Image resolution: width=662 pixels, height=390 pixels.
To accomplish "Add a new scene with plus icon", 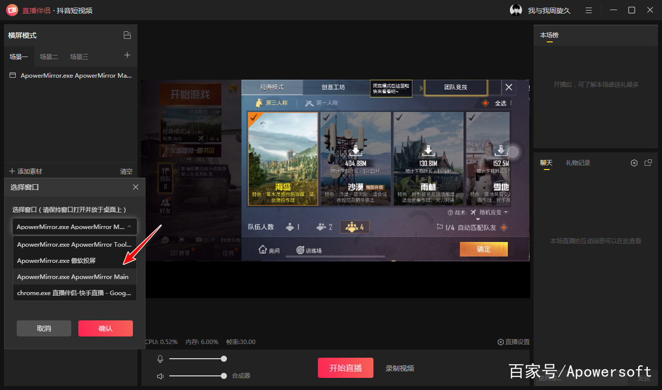I will click(127, 55).
